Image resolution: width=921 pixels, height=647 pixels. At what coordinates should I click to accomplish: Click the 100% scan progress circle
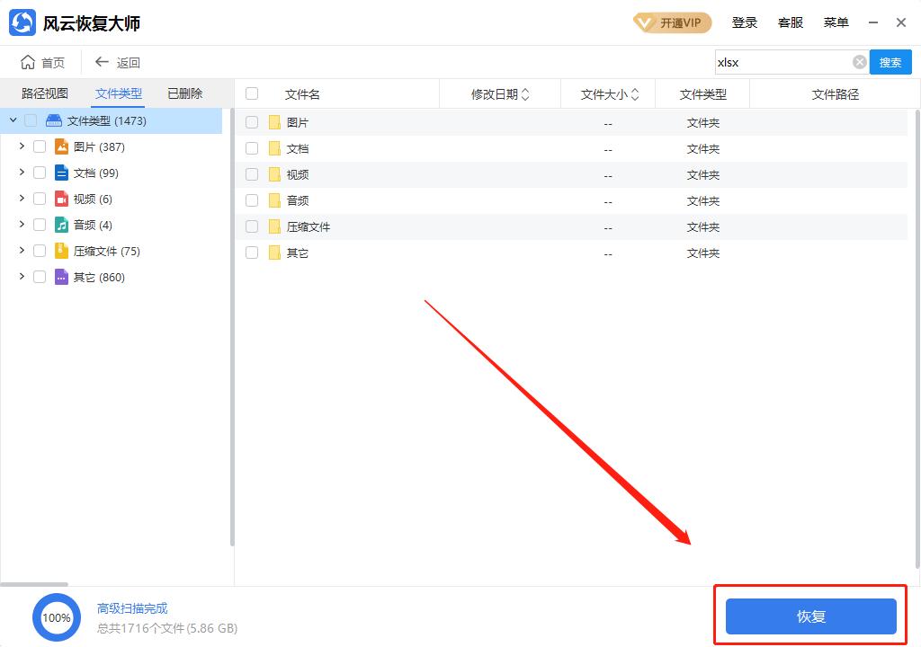(57, 617)
